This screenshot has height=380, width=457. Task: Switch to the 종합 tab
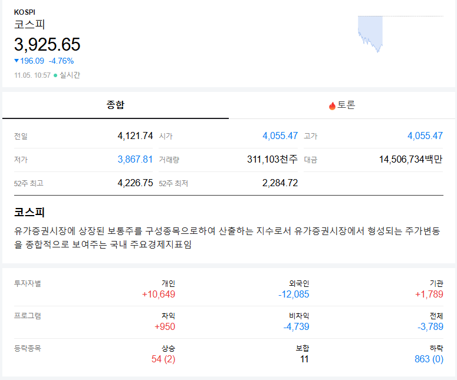point(116,105)
